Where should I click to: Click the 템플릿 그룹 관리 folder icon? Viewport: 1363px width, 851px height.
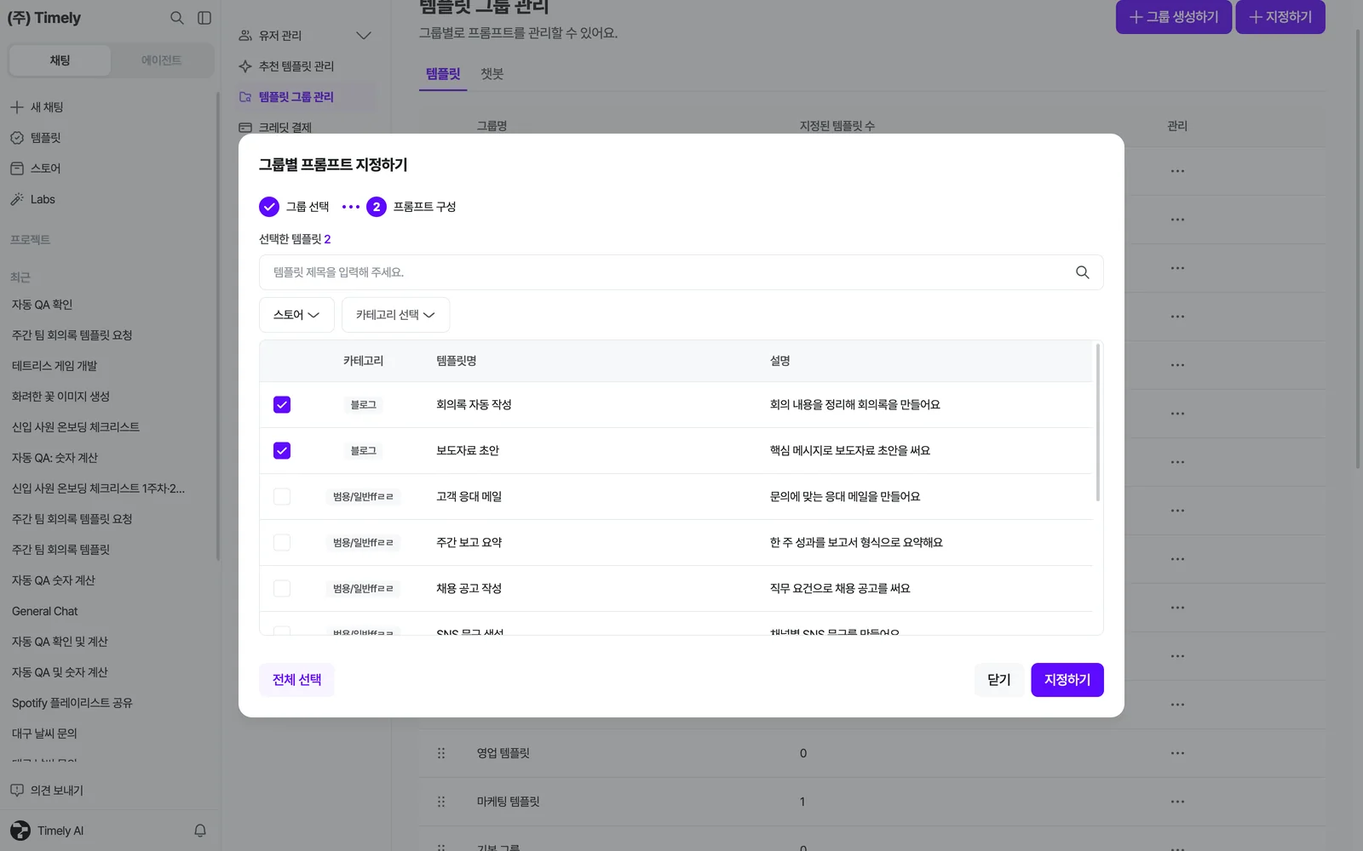pos(245,97)
